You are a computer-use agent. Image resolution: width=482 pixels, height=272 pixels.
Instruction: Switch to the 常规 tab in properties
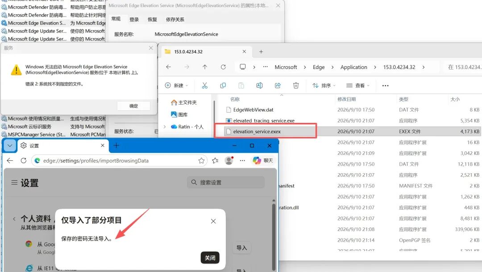tap(116, 19)
